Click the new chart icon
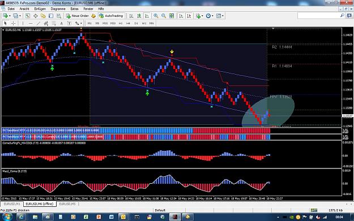This screenshot has width=354, height=221. [x=5, y=16]
